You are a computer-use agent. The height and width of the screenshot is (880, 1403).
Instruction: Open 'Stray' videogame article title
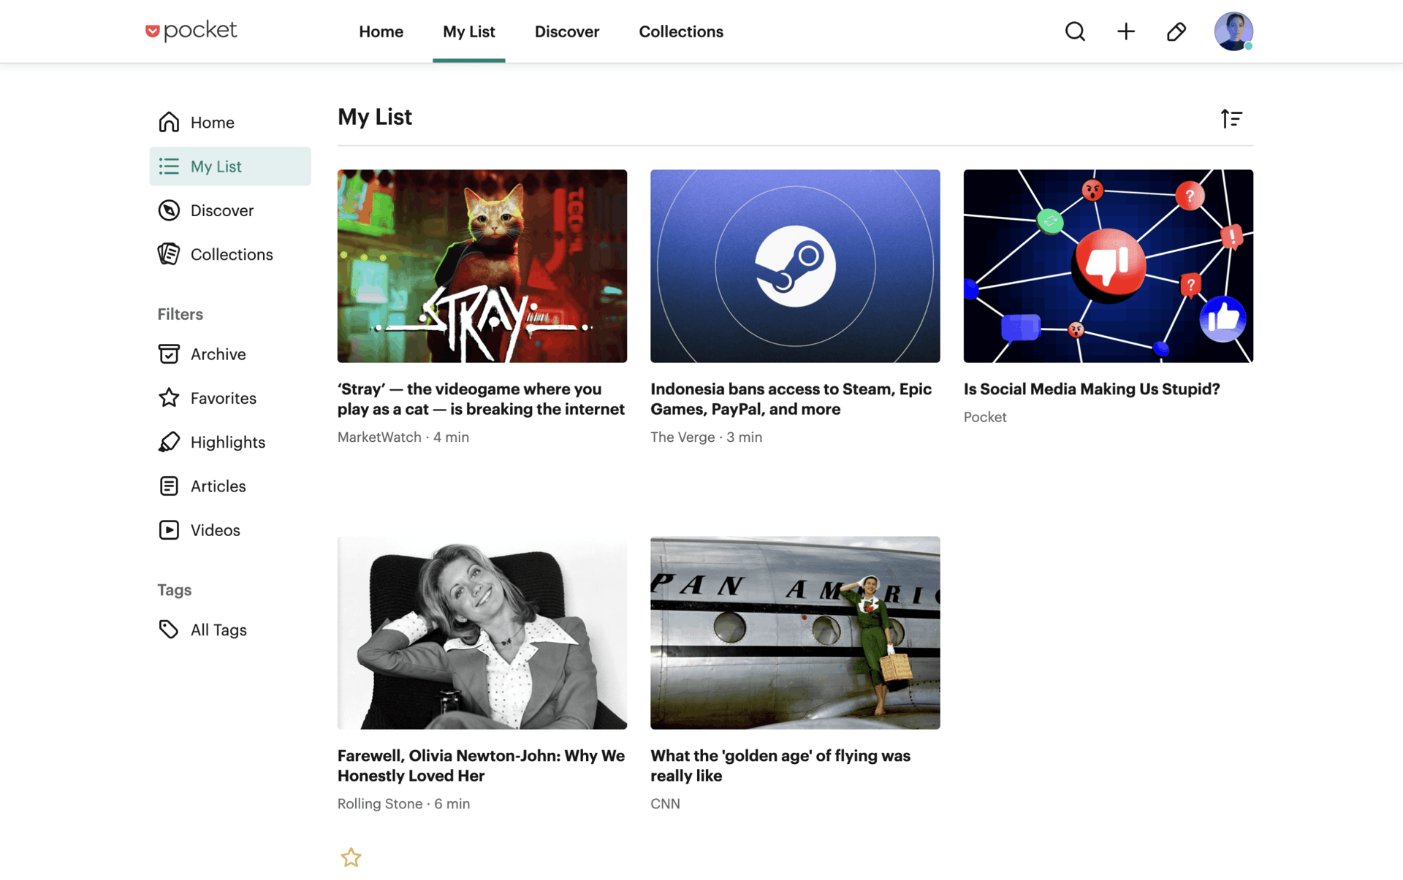481,399
